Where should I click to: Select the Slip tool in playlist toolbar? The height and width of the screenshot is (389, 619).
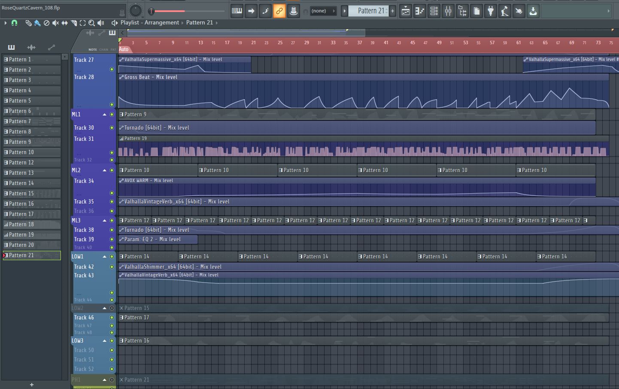point(64,23)
